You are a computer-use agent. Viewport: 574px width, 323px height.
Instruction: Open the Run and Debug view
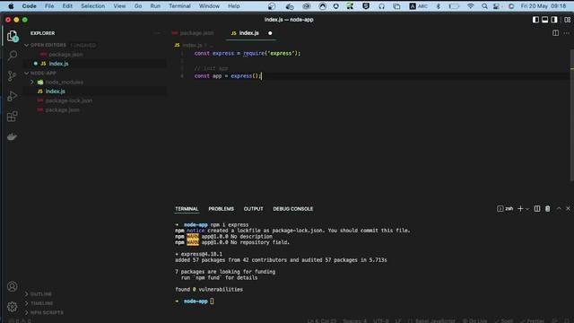point(12,96)
